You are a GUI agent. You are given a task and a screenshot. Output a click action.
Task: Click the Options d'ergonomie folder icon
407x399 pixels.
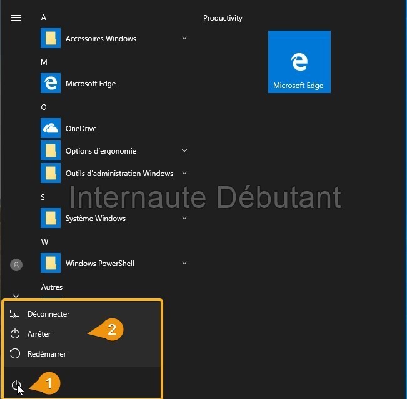[x=51, y=150]
